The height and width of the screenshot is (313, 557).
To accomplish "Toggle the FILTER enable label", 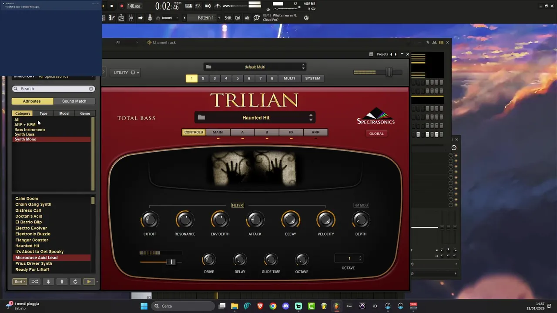I will point(237,205).
